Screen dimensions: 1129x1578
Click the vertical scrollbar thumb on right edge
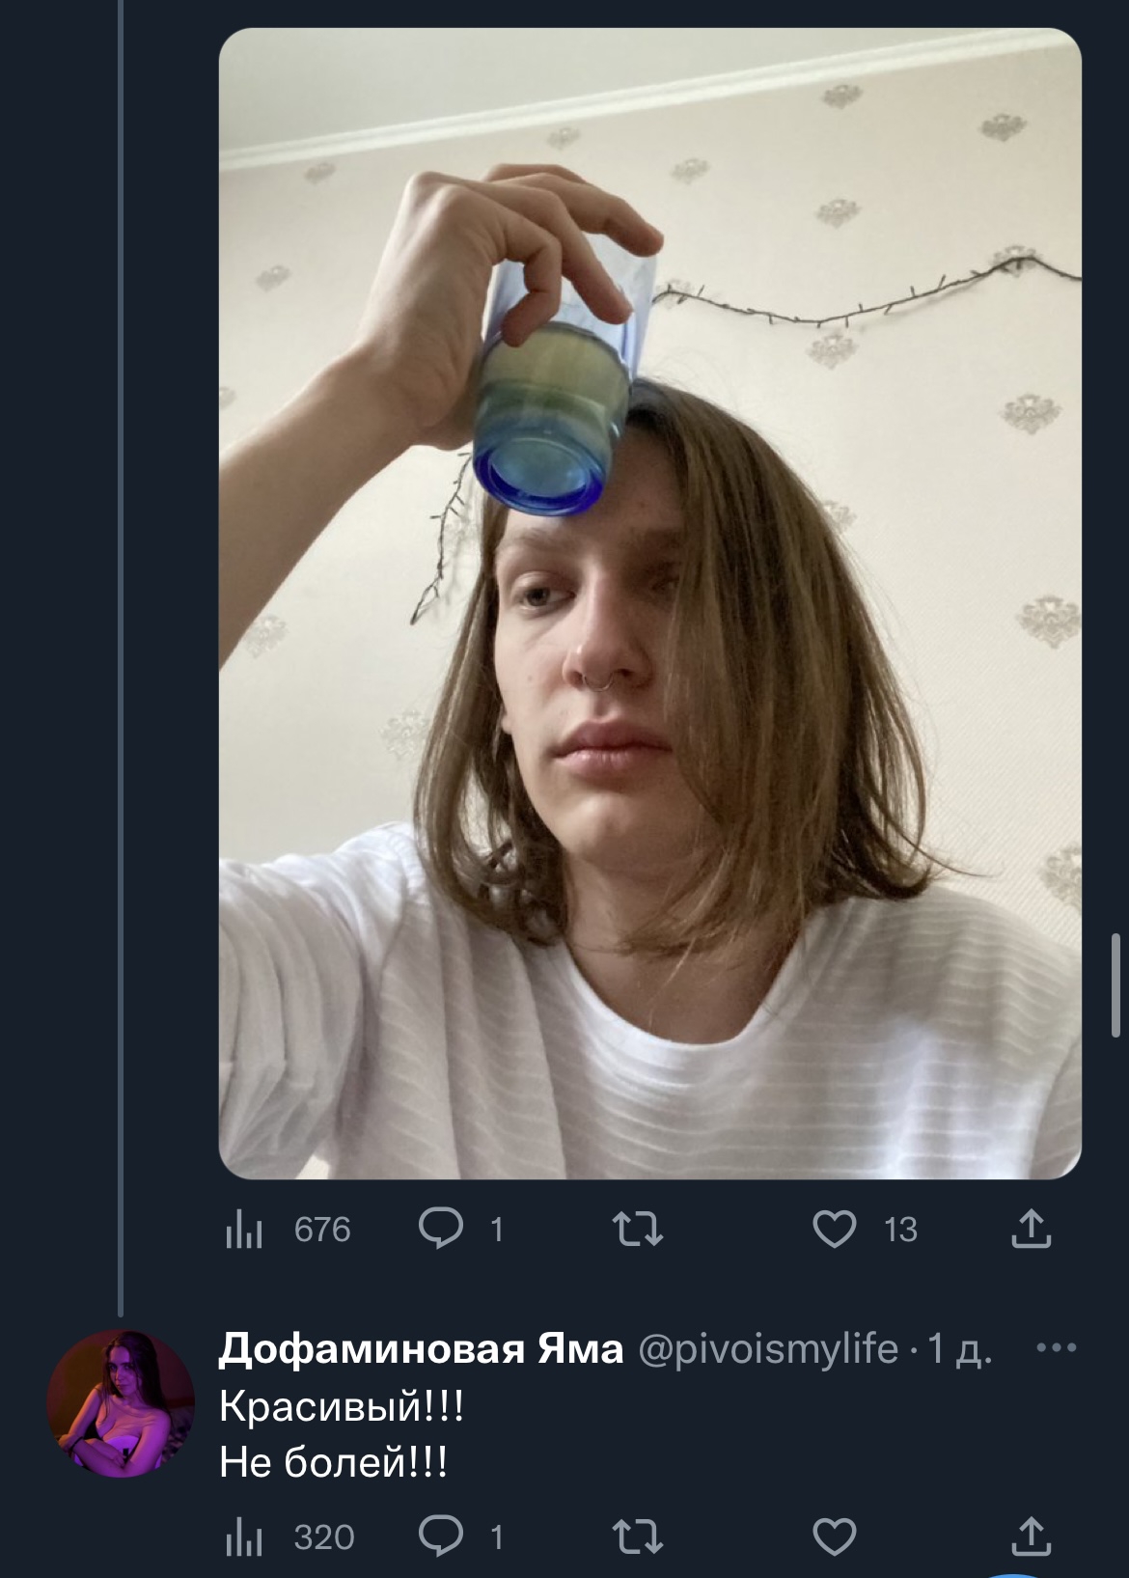(x=1116, y=984)
